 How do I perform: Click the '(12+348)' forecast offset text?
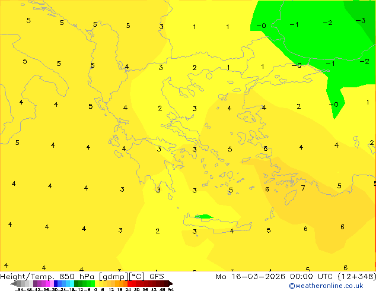pos(356,277)
